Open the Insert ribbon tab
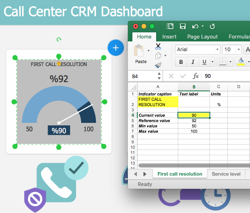The height and width of the screenshot is (213, 250). [169, 37]
